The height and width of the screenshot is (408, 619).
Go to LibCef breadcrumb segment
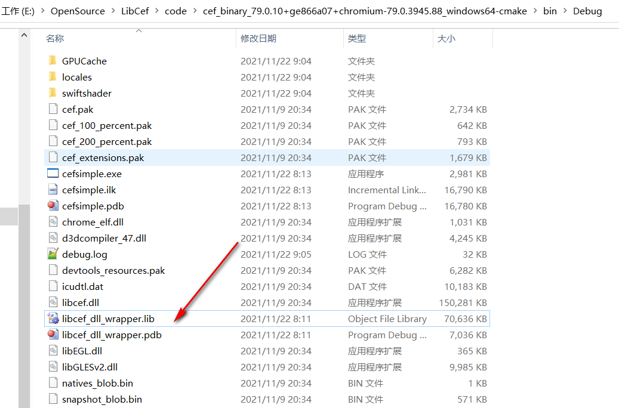click(x=135, y=11)
